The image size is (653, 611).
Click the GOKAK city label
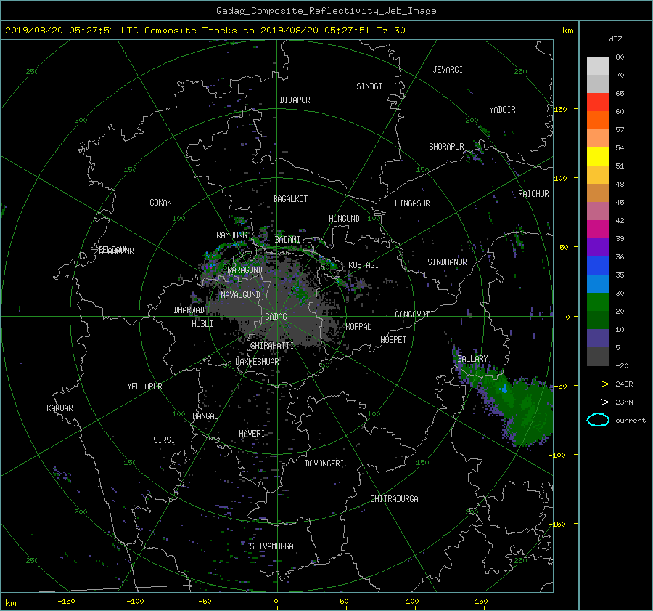click(x=160, y=203)
